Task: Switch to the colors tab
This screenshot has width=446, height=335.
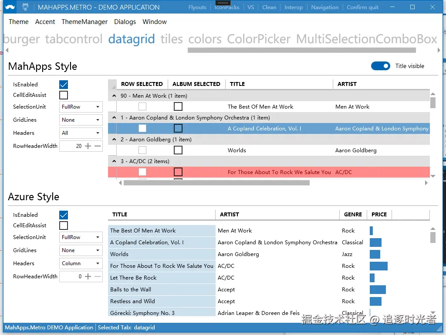Action: pyautogui.click(x=205, y=39)
